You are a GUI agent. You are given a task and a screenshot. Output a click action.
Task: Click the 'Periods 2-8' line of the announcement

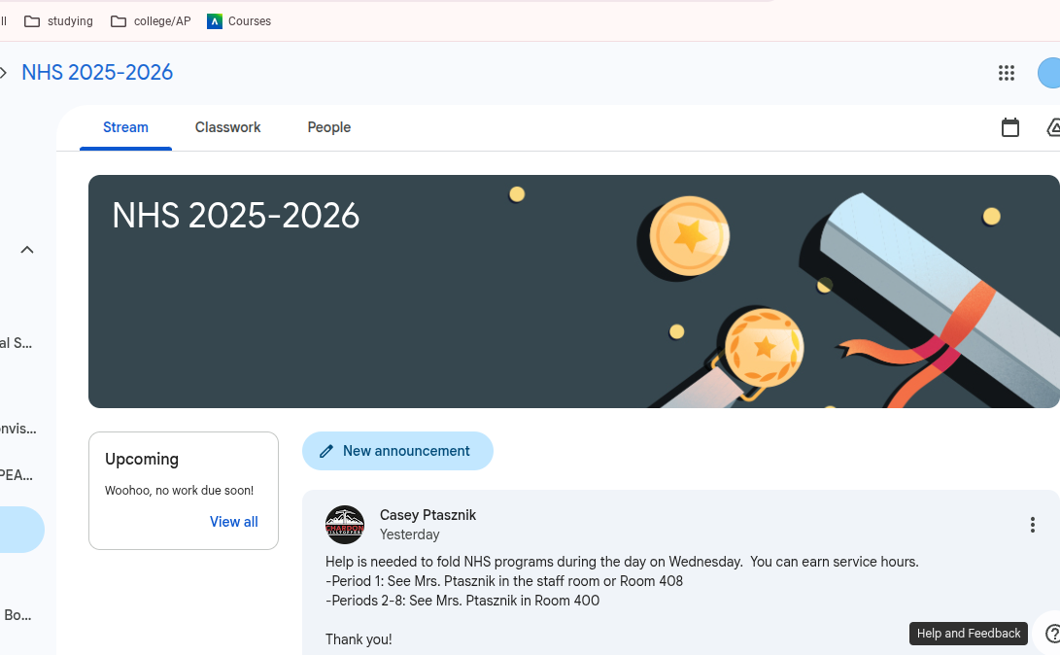click(x=462, y=601)
